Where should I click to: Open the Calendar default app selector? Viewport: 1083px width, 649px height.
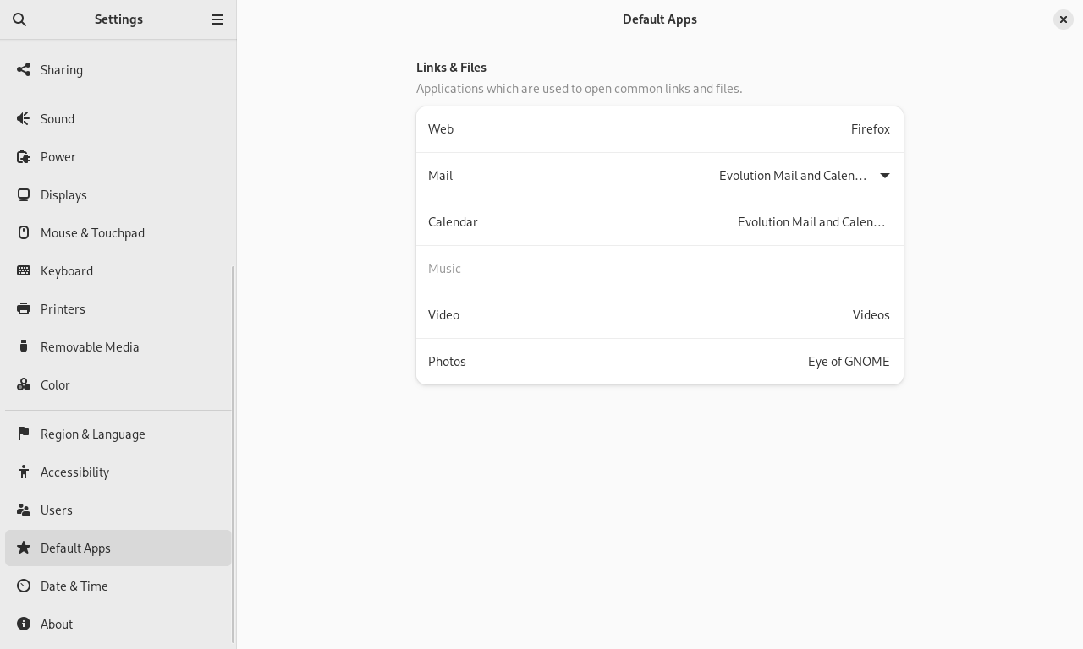tap(811, 222)
